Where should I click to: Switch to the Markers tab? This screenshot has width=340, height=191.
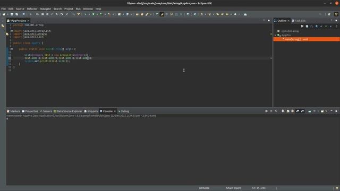13,111
